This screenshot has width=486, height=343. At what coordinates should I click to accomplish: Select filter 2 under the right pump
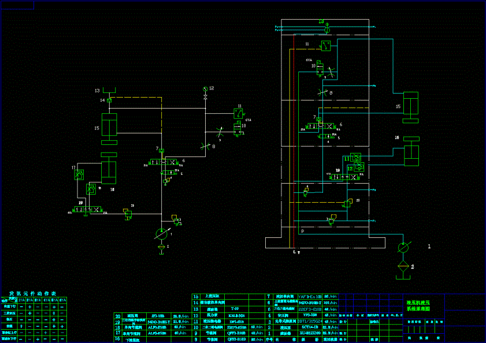(x=403, y=266)
